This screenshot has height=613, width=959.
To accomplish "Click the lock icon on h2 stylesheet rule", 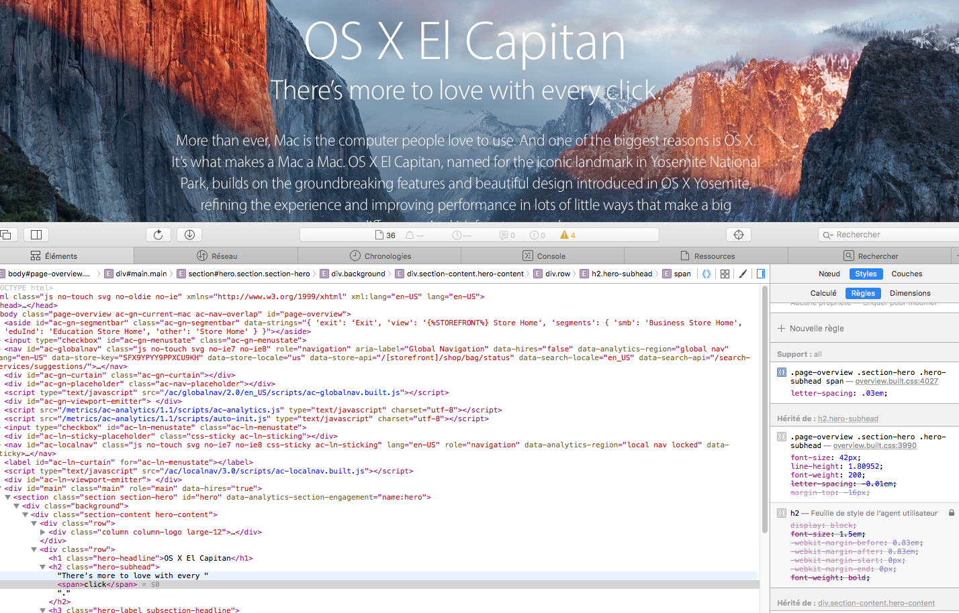I will point(952,512).
